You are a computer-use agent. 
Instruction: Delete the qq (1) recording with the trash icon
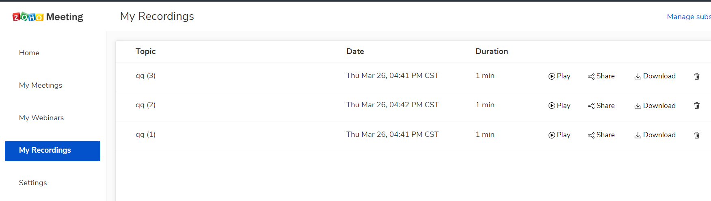pyautogui.click(x=697, y=135)
